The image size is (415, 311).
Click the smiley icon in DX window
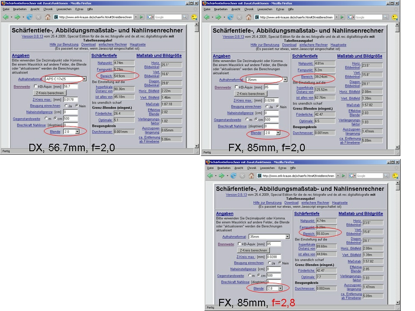click(x=194, y=17)
